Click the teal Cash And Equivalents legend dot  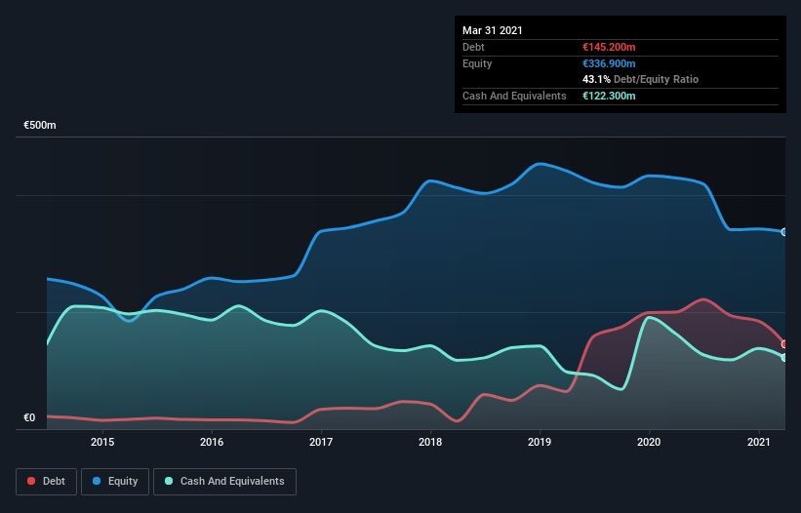tap(169, 481)
